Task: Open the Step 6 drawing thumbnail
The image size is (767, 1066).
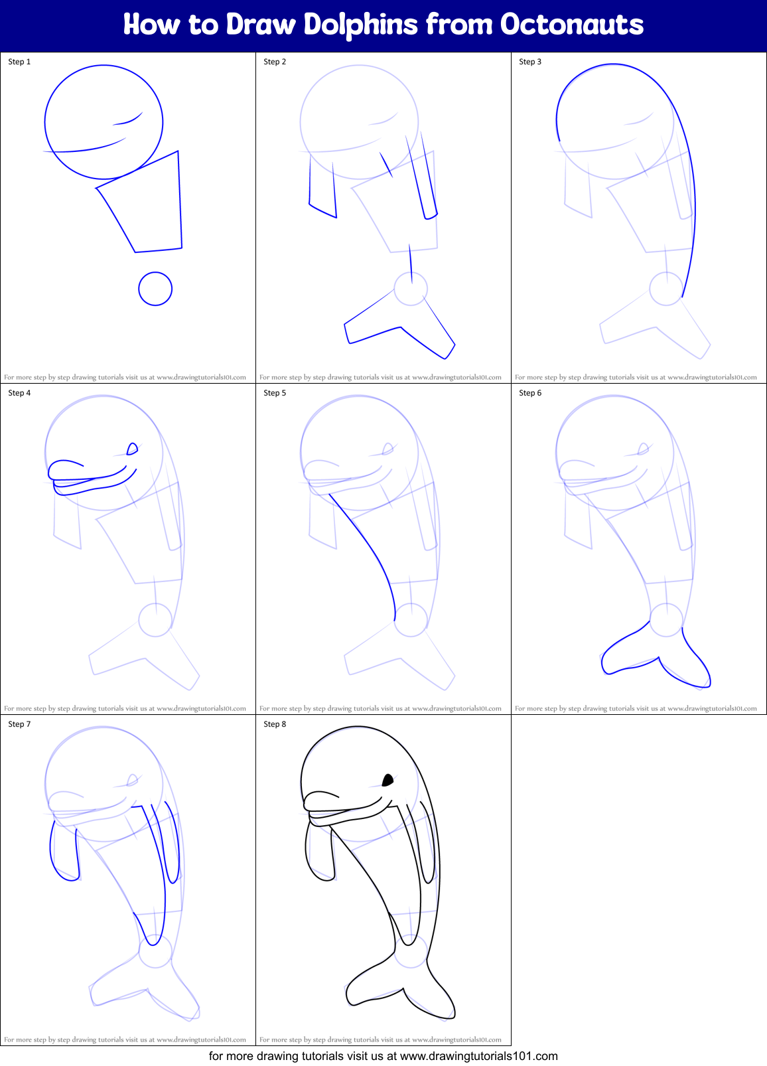Action: pyautogui.click(x=639, y=549)
